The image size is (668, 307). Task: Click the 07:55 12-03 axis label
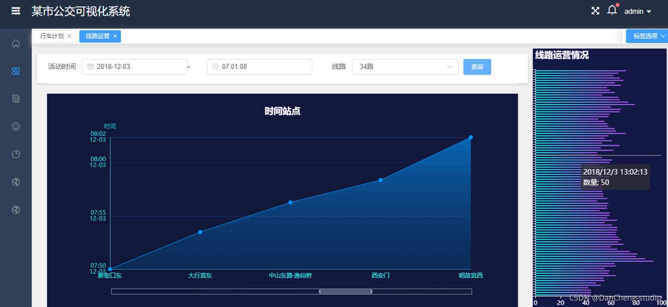98,216
